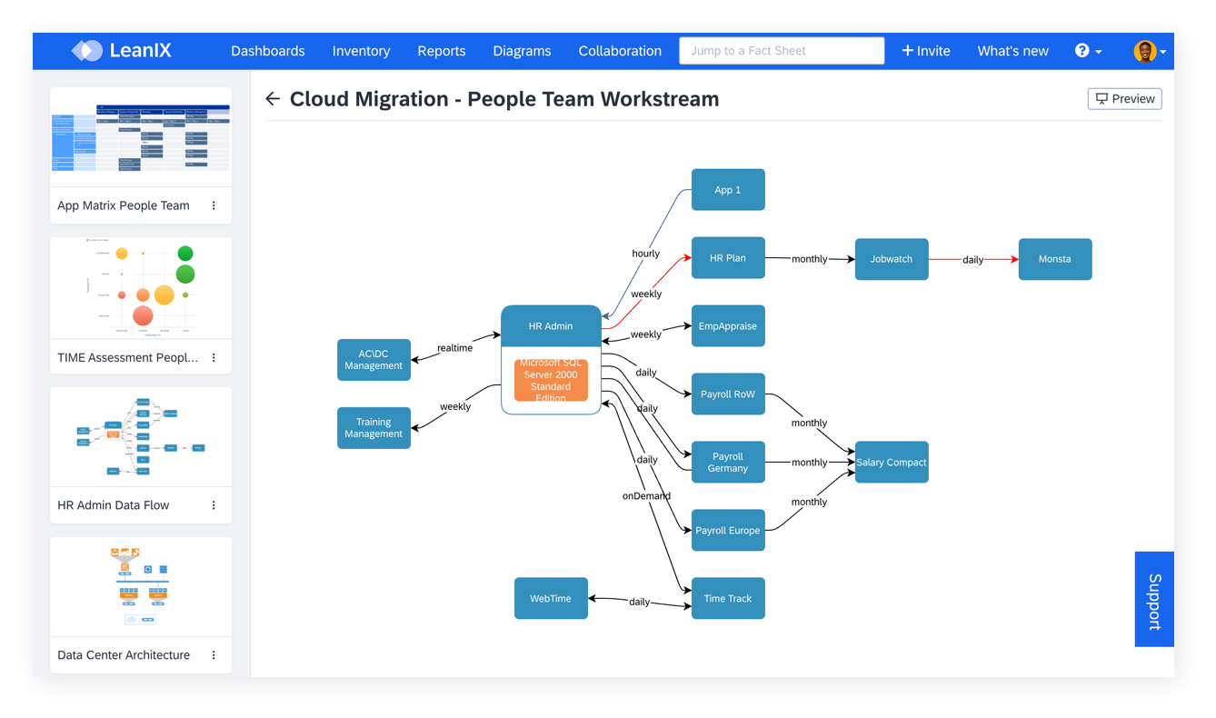Open the Dashboards menu
Screen dimensions: 1216x718
point(268,51)
